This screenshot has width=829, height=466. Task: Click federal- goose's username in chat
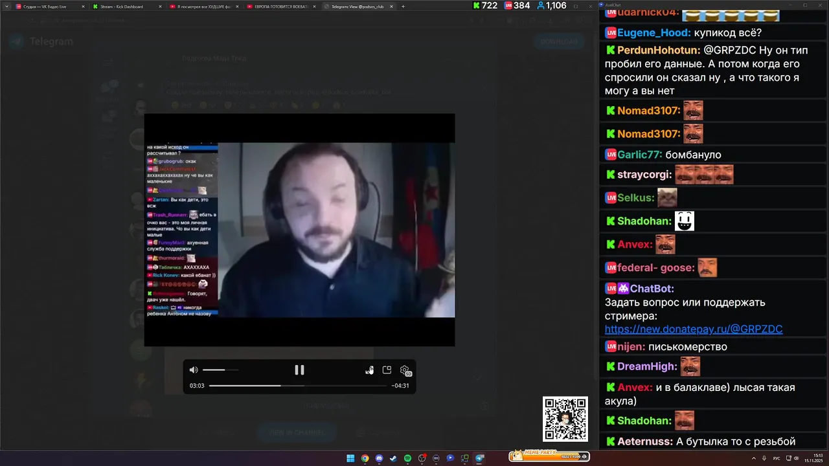coord(655,268)
